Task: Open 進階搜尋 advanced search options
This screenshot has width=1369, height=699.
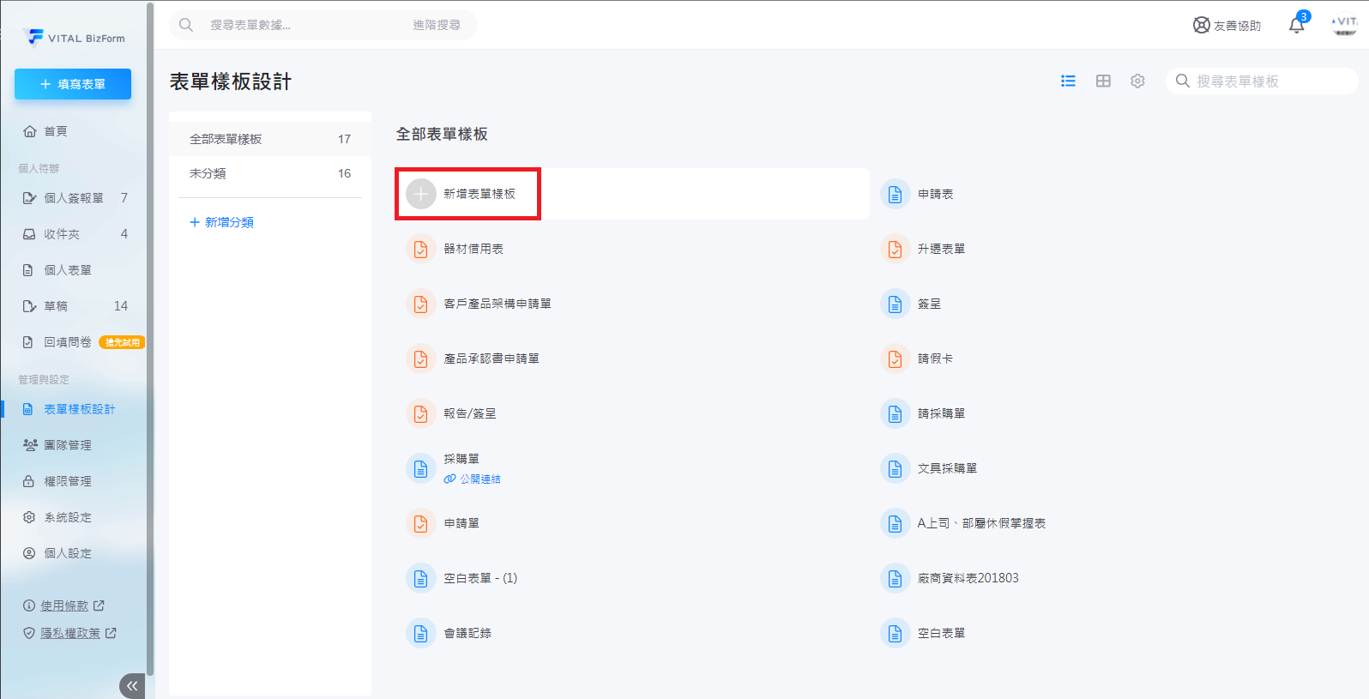Action: pyautogui.click(x=436, y=25)
